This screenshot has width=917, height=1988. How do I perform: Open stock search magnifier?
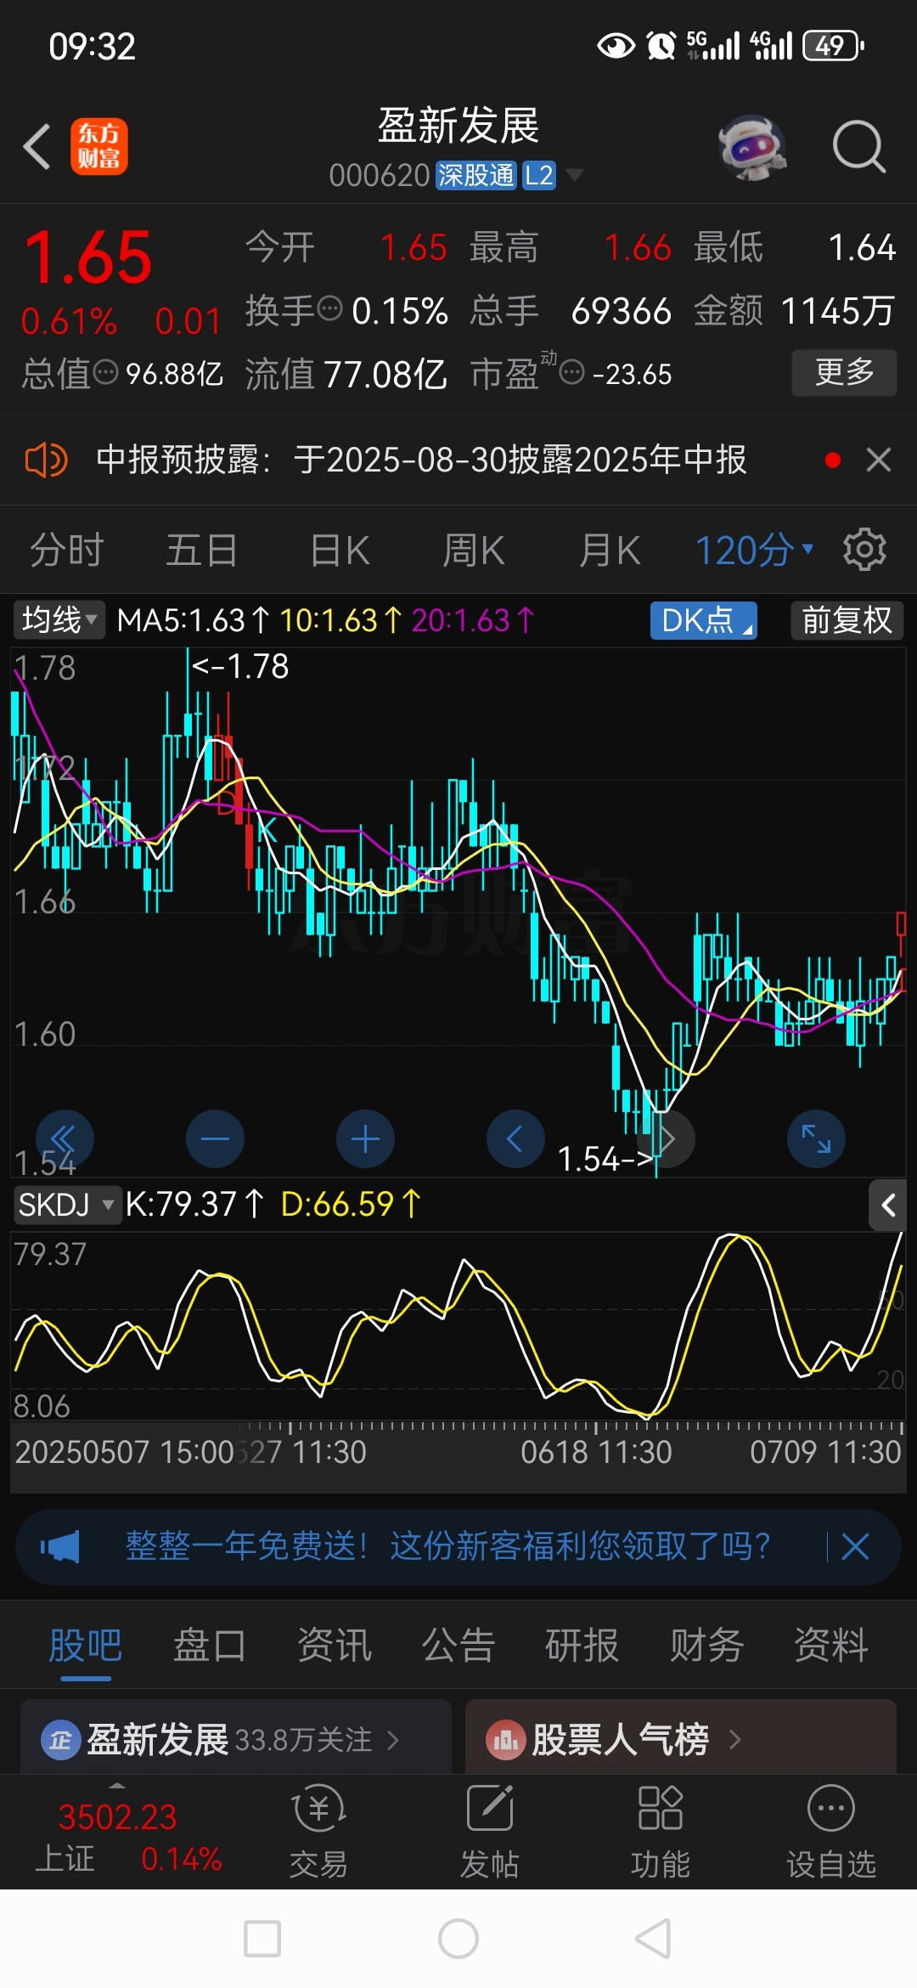[x=859, y=147]
